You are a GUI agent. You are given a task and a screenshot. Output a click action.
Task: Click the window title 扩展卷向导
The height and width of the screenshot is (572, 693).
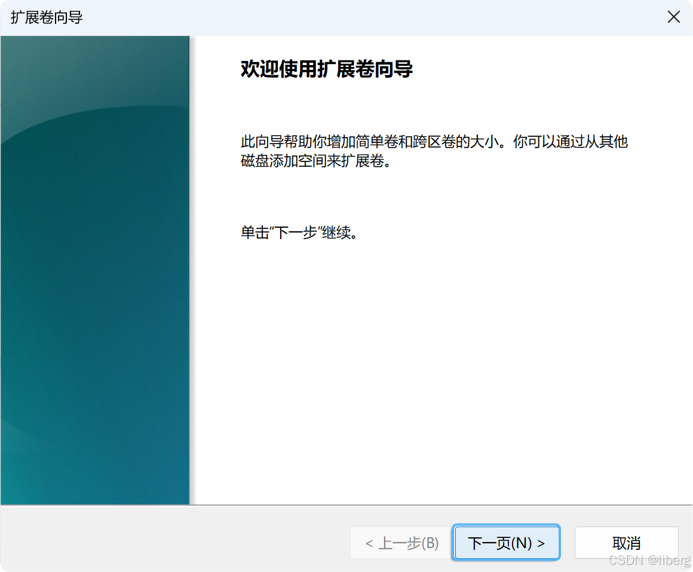click(x=47, y=18)
